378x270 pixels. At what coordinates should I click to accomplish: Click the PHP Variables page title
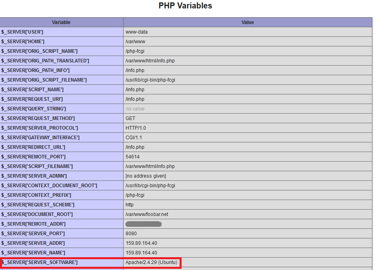[185, 6]
